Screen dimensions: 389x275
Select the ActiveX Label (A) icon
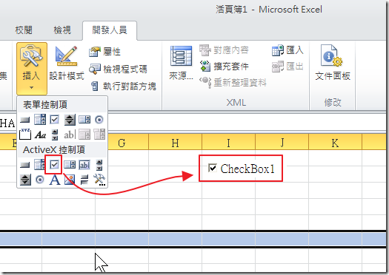pos(55,180)
